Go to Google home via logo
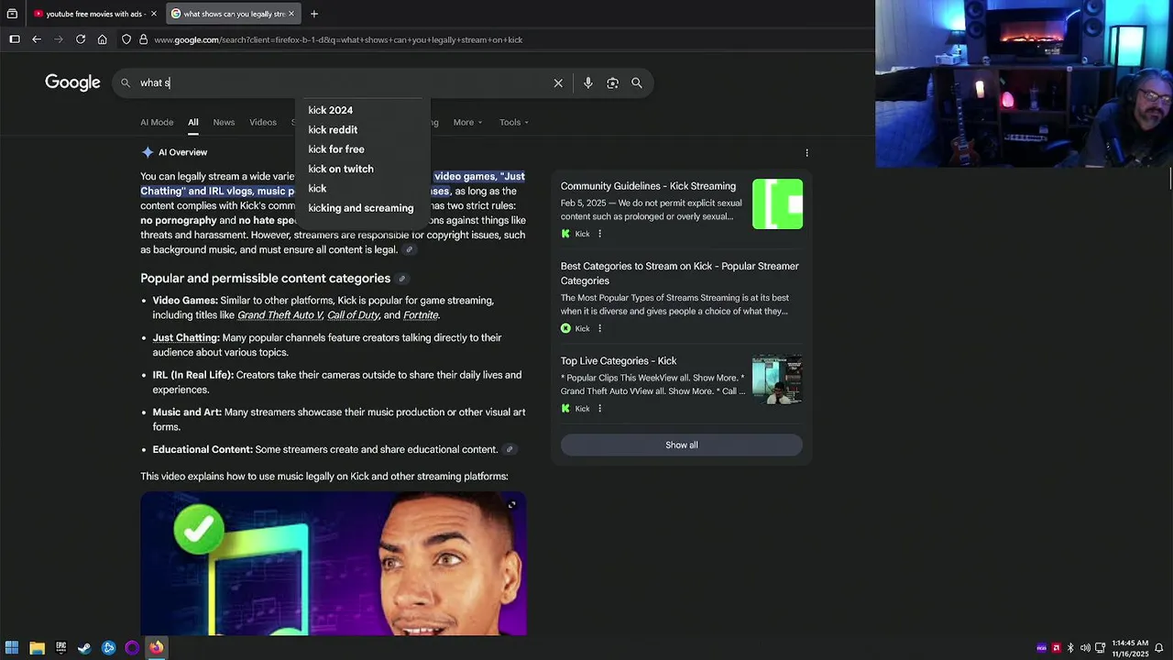The height and width of the screenshot is (660, 1173). 72,82
